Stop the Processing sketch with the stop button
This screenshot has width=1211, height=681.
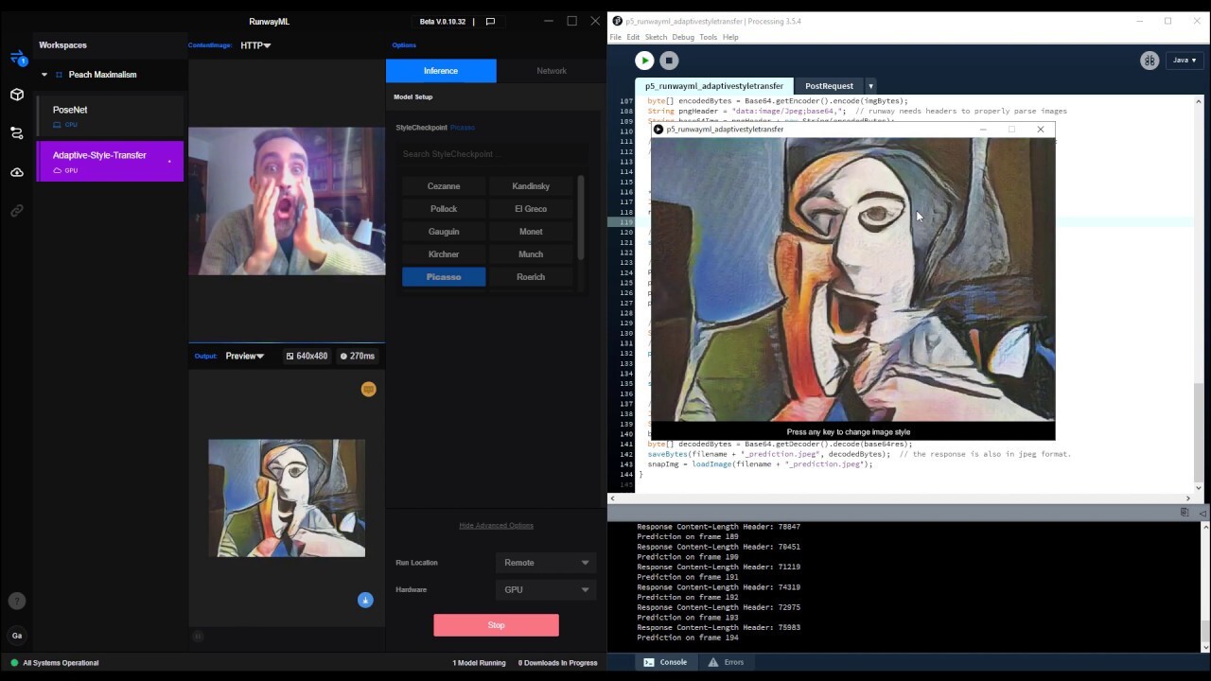669,61
